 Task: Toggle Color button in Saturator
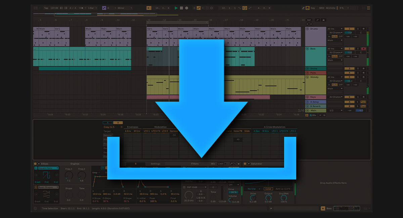tap(268, 189)
